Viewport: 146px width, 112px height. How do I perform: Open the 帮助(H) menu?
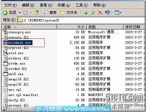(x=100, y=5)
